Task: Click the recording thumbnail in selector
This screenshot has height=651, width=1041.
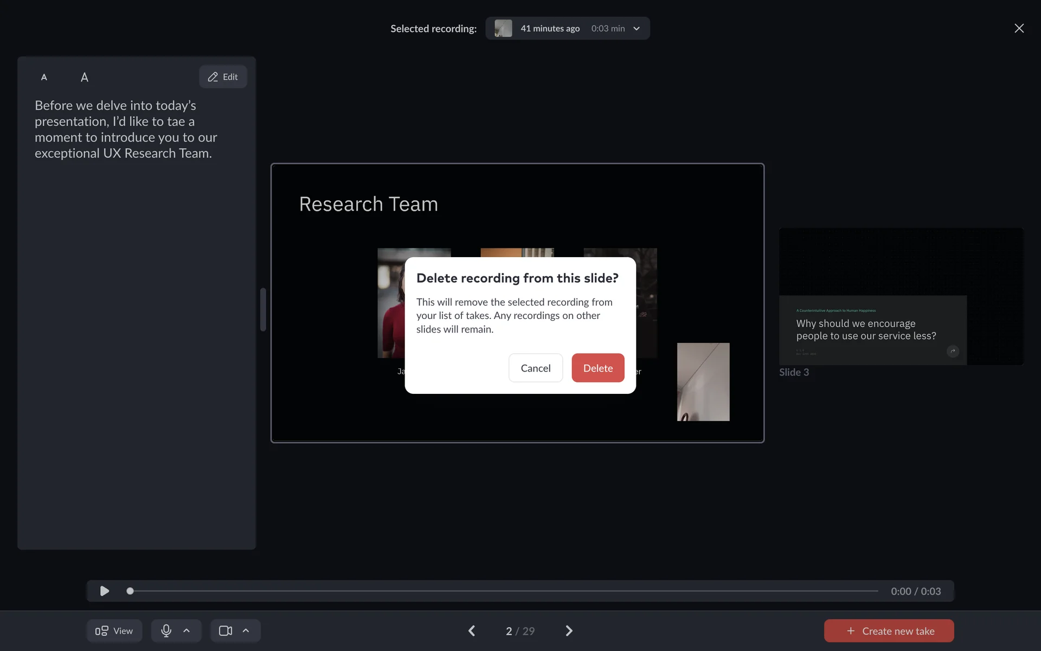Action: coord(503,28)
